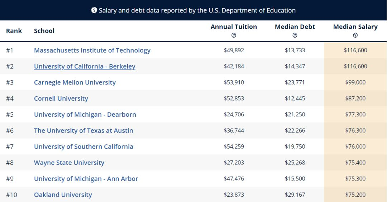Open University of Michigan - Ann Arbor link
The width and height of the screenshot is (387, 202).
point(86,179)
